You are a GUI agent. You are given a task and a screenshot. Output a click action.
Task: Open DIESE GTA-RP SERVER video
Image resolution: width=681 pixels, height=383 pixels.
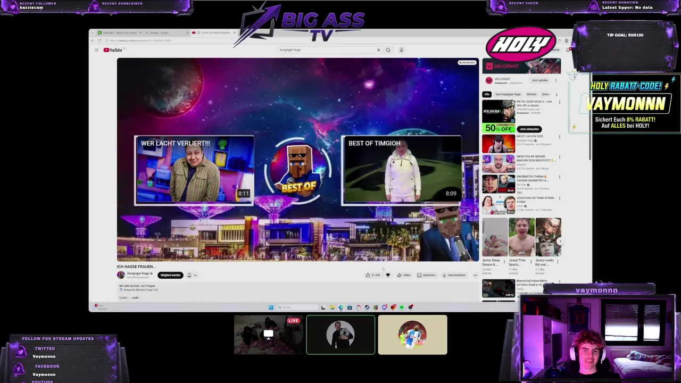tap(499, 164)
